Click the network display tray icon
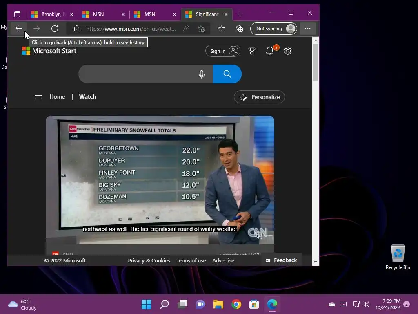 pos(356,304)
